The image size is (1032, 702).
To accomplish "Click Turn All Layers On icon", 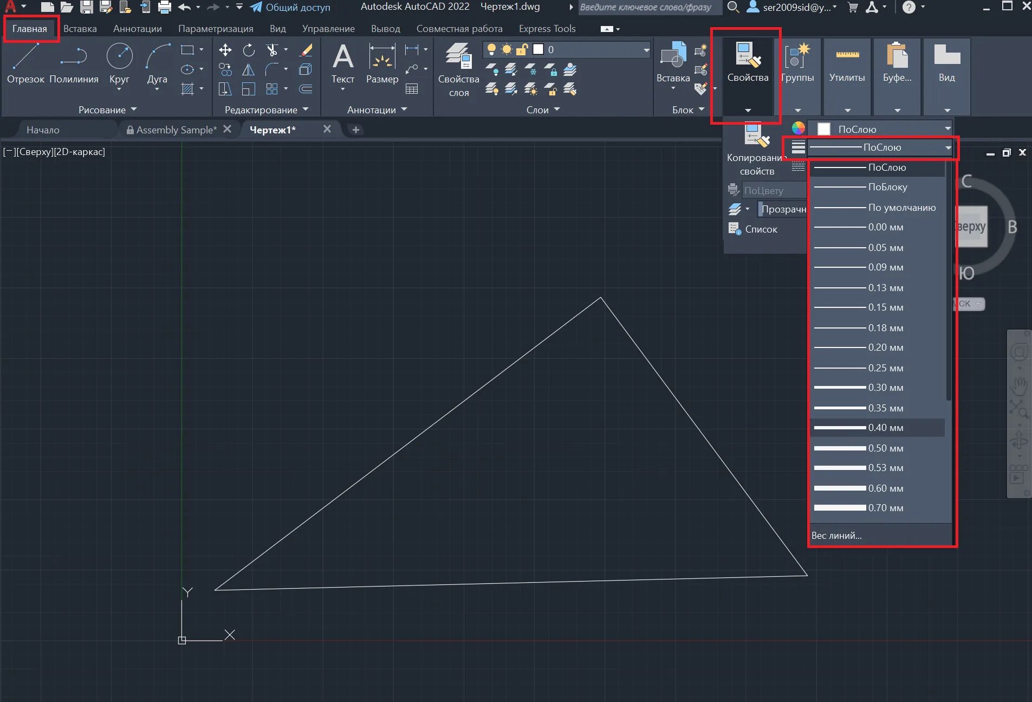I will [492, 89].
